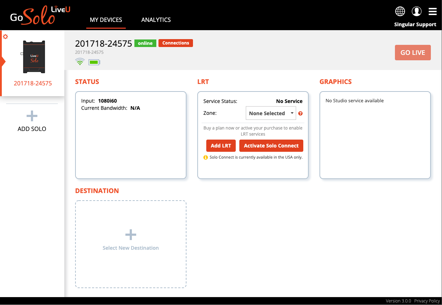Click the Activate Solo Connect button

click(271, 146)
